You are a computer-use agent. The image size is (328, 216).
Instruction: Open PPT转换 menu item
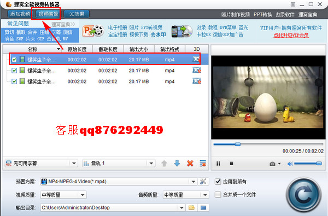pyautogui.click(x=262, y=14)
